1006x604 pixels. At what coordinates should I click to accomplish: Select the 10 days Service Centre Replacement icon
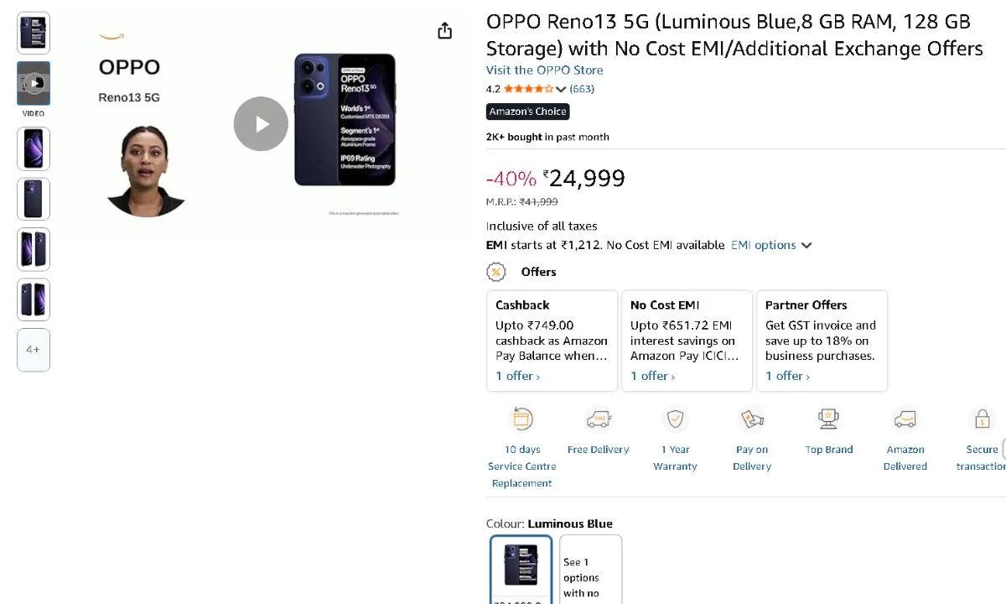coord(521,419)
